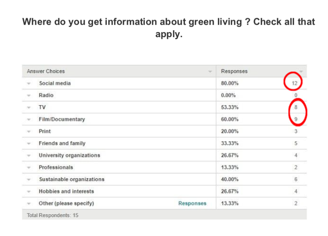This screenshot has height=236, width=328.
Task: Expand the Print row arrow
Action: pyautogui.click(x=29, y=132)
